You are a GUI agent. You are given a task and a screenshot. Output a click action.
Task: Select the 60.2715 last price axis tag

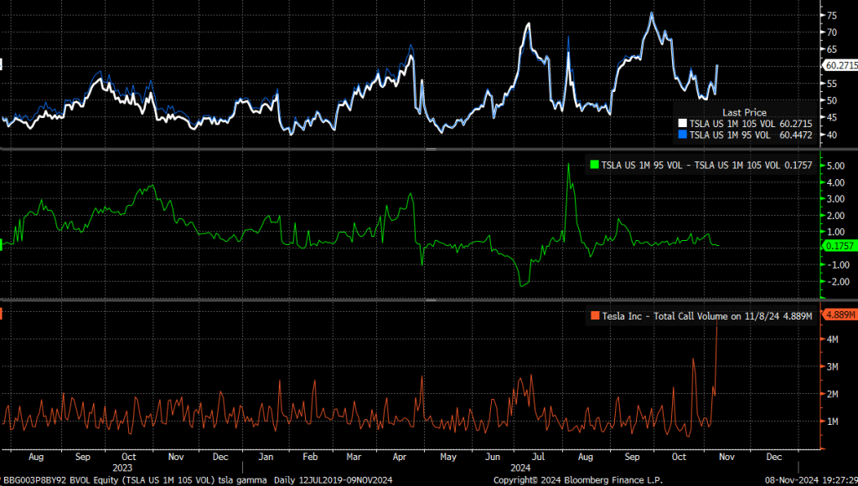click(840, 64)
